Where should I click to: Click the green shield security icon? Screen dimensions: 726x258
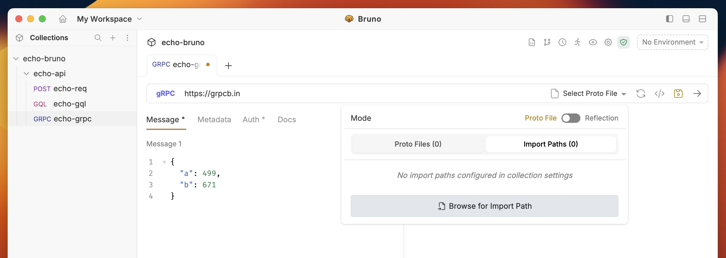point(623,43)
